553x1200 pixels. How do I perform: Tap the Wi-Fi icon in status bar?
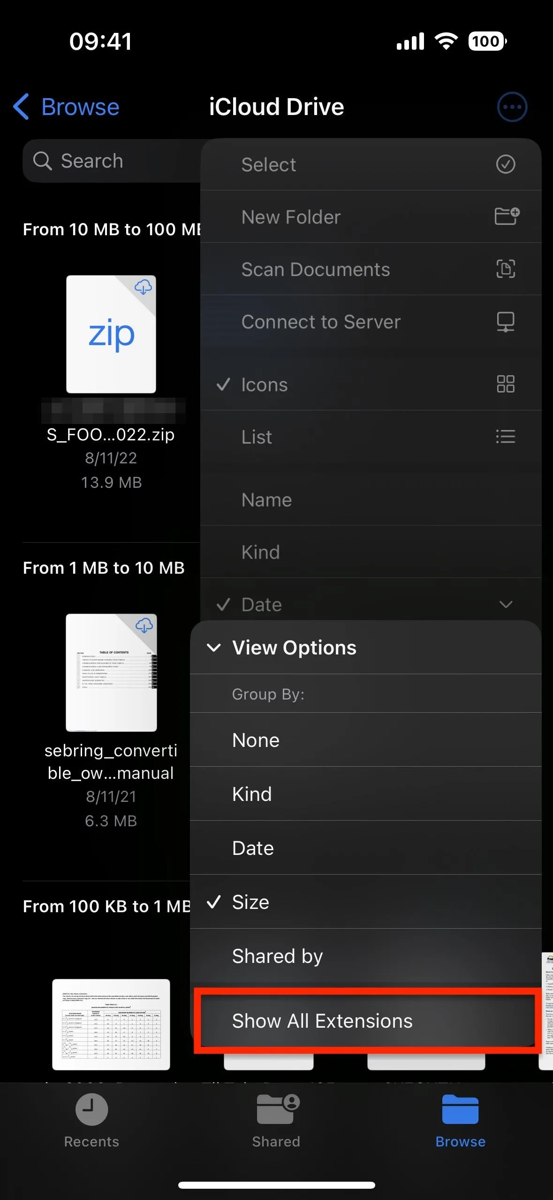446,41
